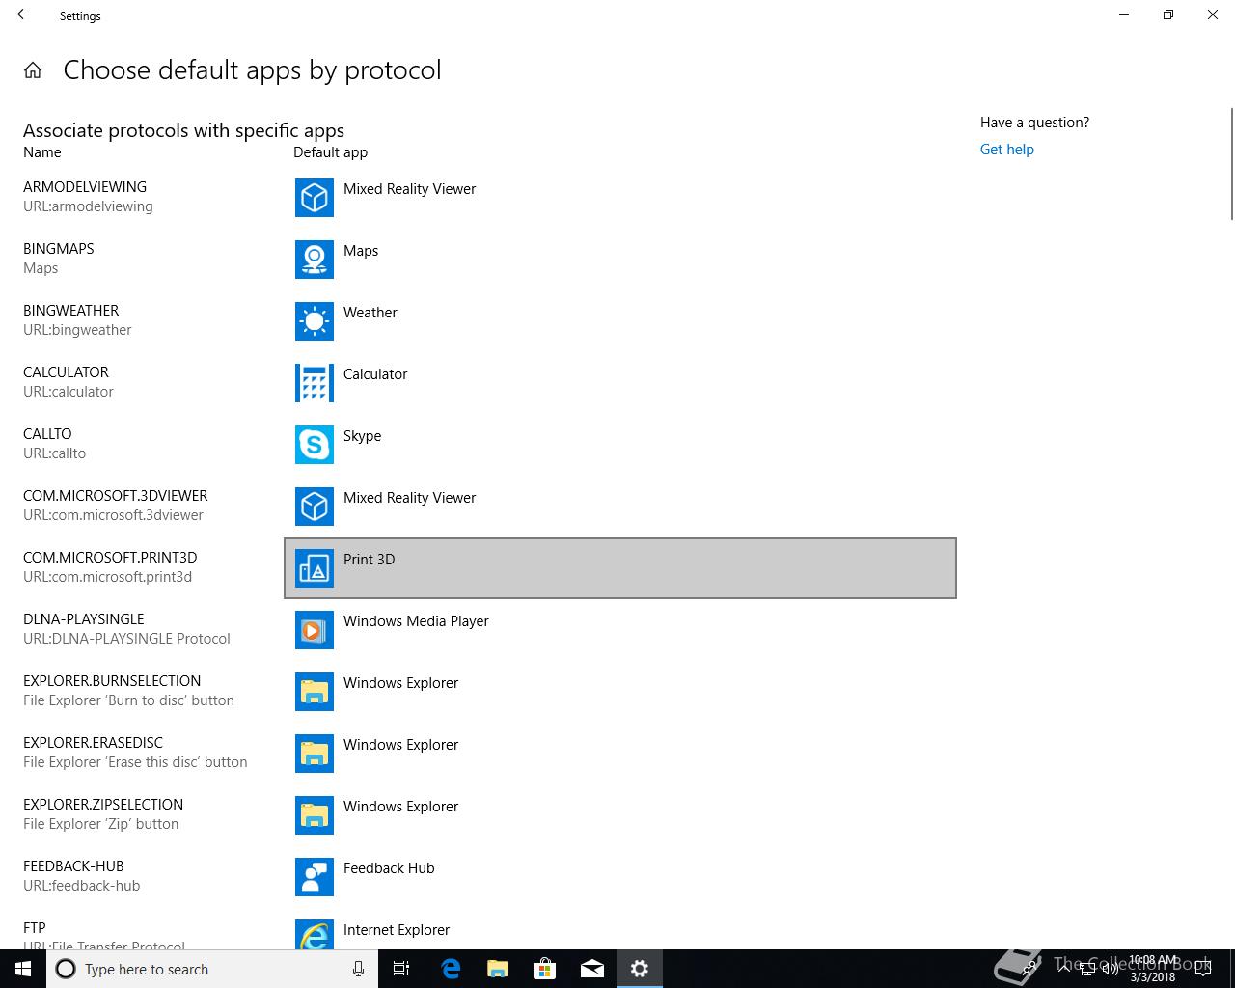Viewport: 1235px width, 988px height.
Task: Click the DLNA-PLAYSINGLE protocol name
Action: coord(84,619)
